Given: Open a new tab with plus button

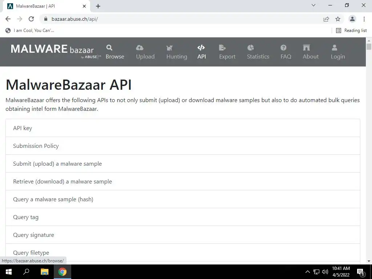Looking at the screenshot, I should click(98, 6).
